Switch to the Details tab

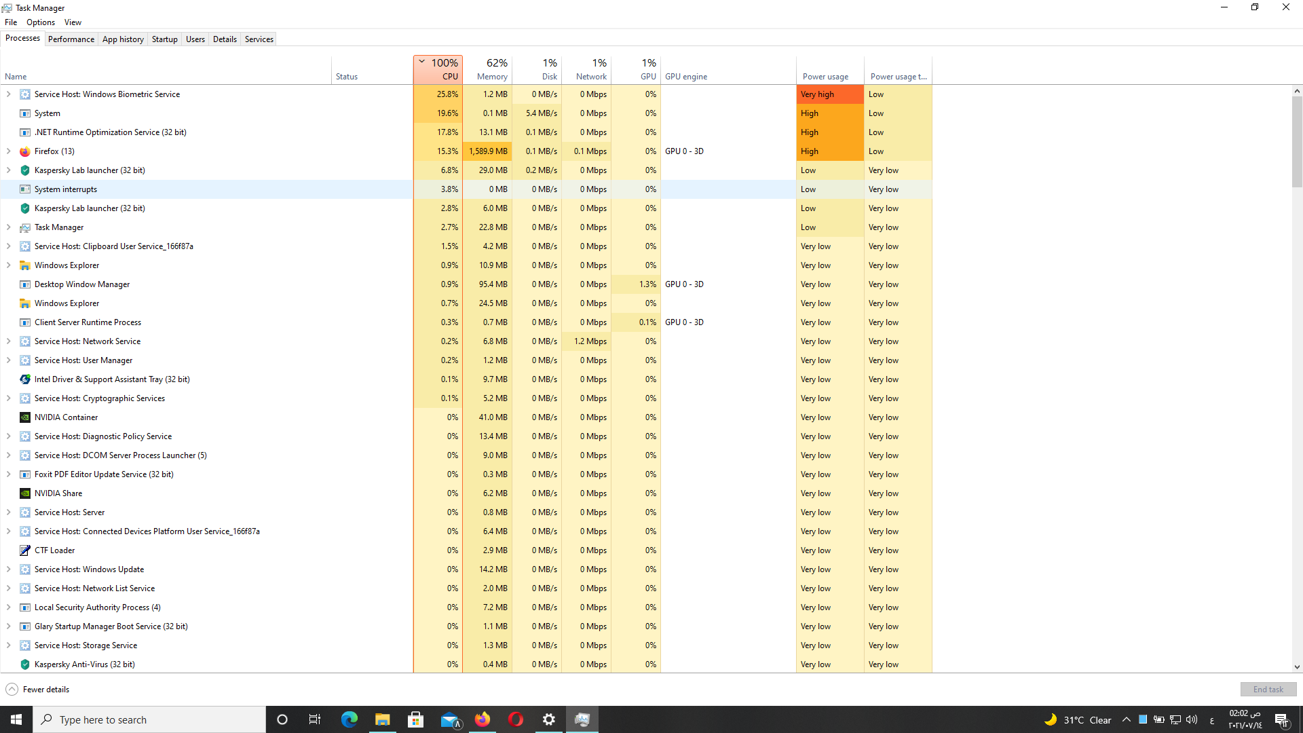point(225,39)
